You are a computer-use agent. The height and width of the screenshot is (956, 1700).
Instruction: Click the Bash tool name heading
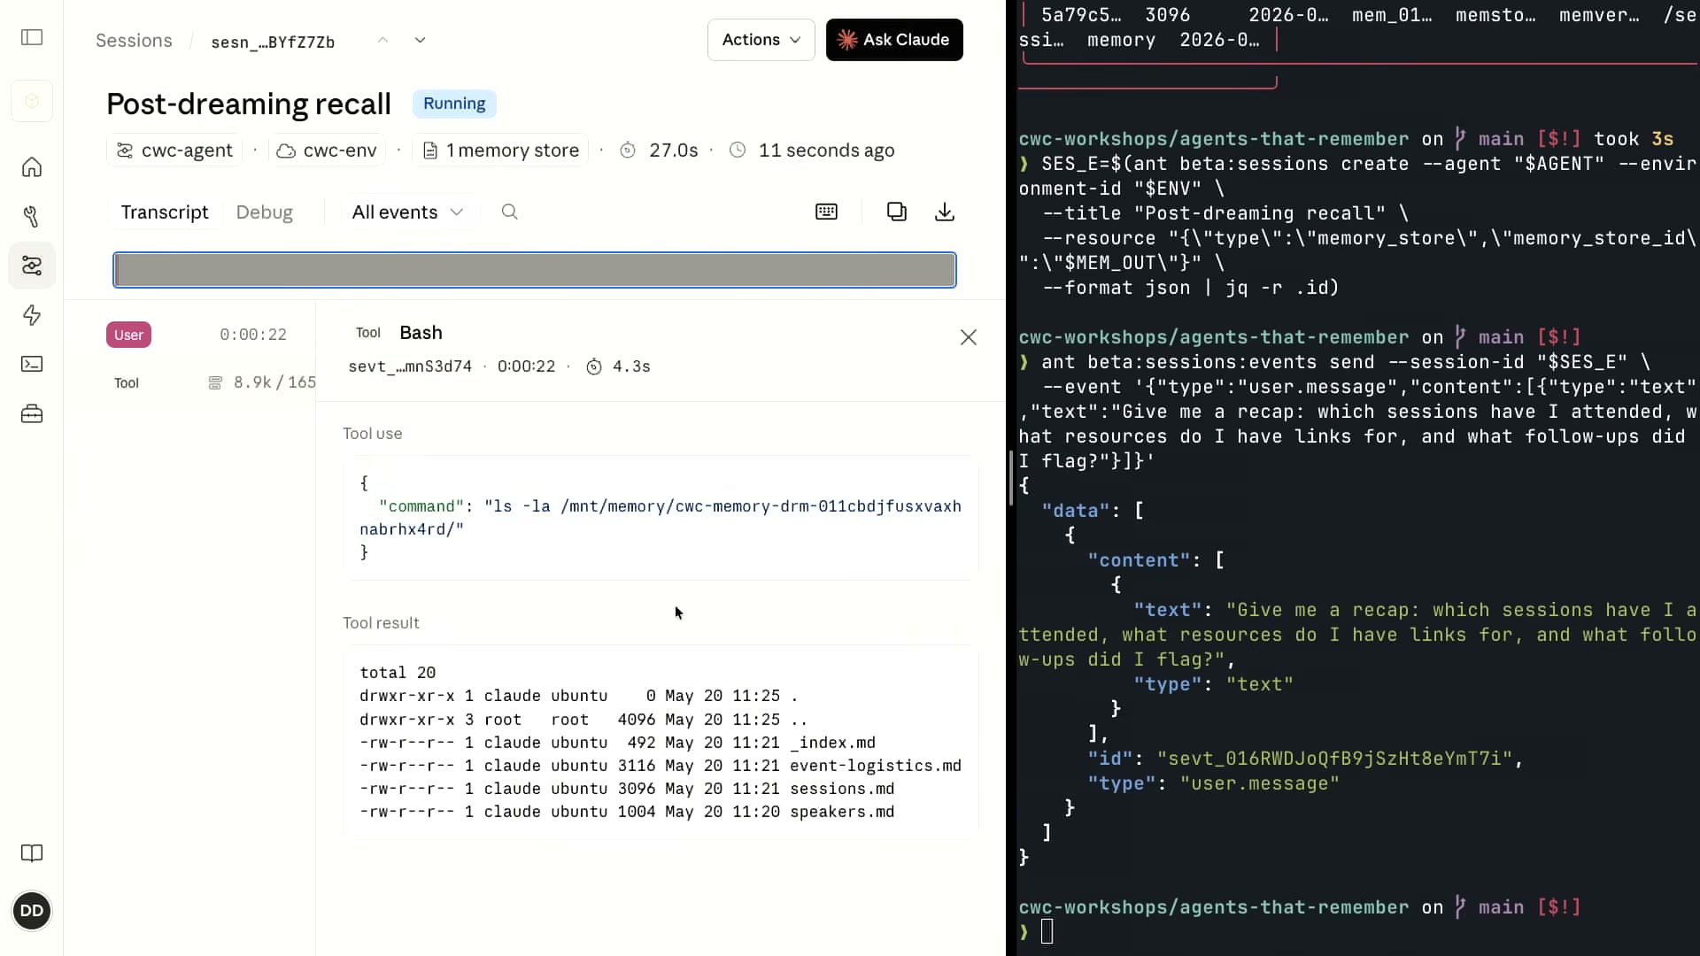(421, 333)
